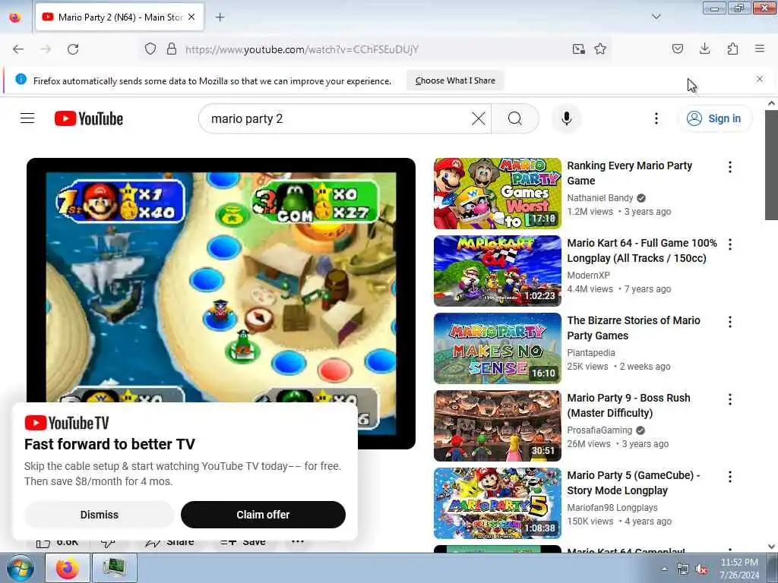Open Mario Party 9 - Boss Rush title
Image resolution: width=778 pixels, height=583 pixels.
[628, 405]
